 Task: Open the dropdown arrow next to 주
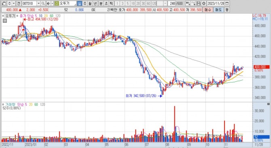tap(14, 3)
